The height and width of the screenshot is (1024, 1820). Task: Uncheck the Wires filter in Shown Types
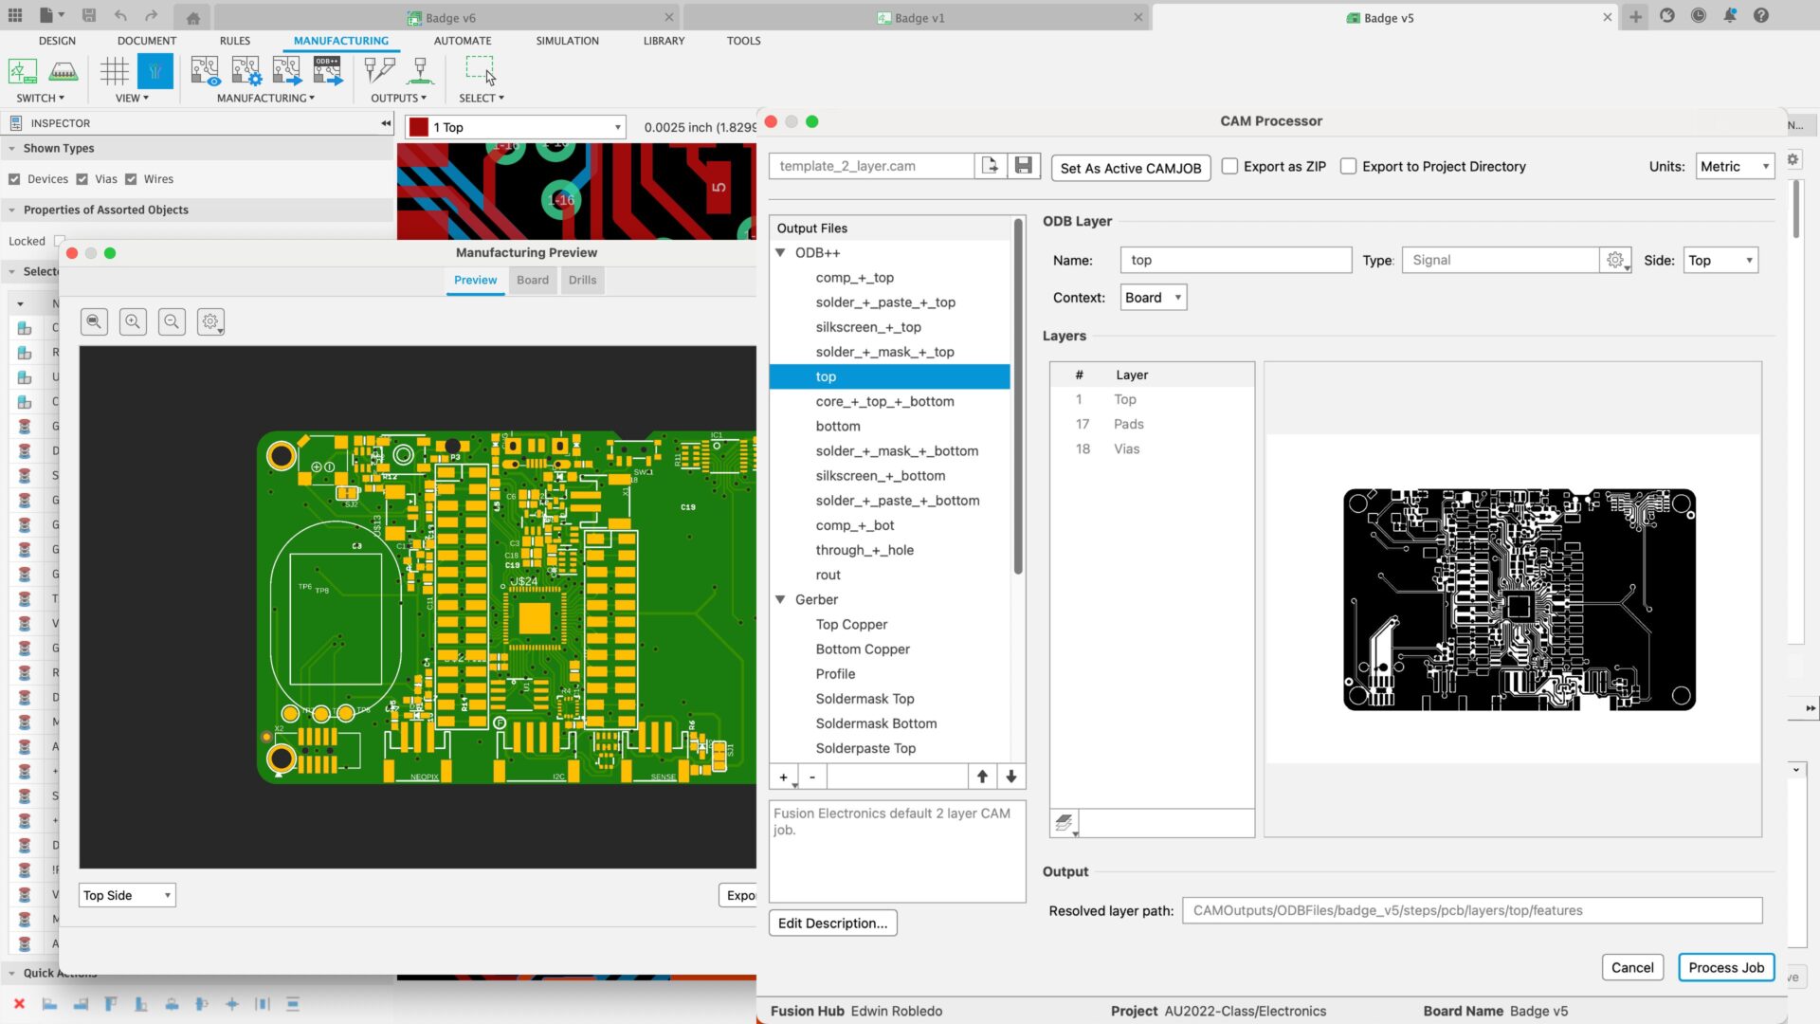133,178
